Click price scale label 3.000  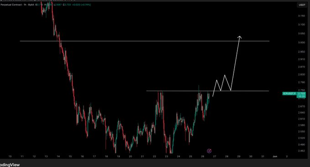click(x=301, y=42)
